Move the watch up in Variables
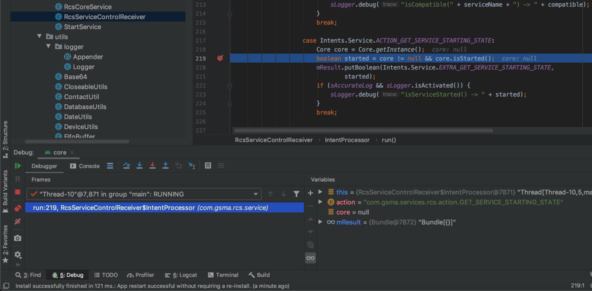Screen dimensions: 592x291 click(310, 219)
